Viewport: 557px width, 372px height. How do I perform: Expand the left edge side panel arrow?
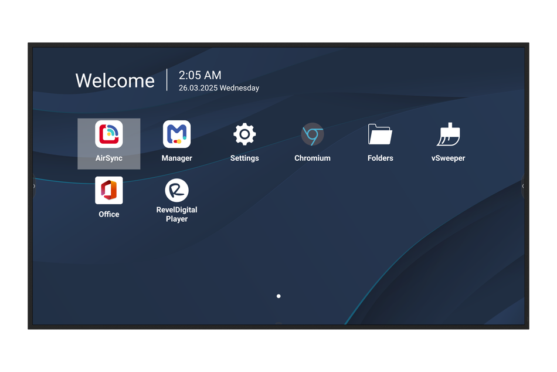click(34, 186)
